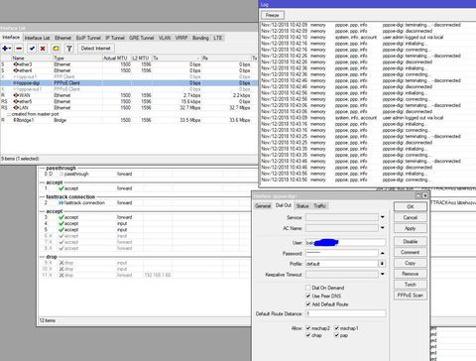Collapse the Password field arrow

click(383, 253)
